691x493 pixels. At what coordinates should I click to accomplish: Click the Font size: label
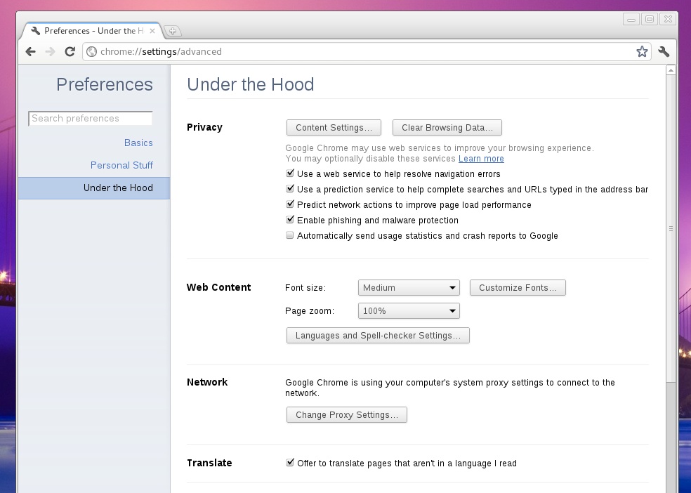305,288
